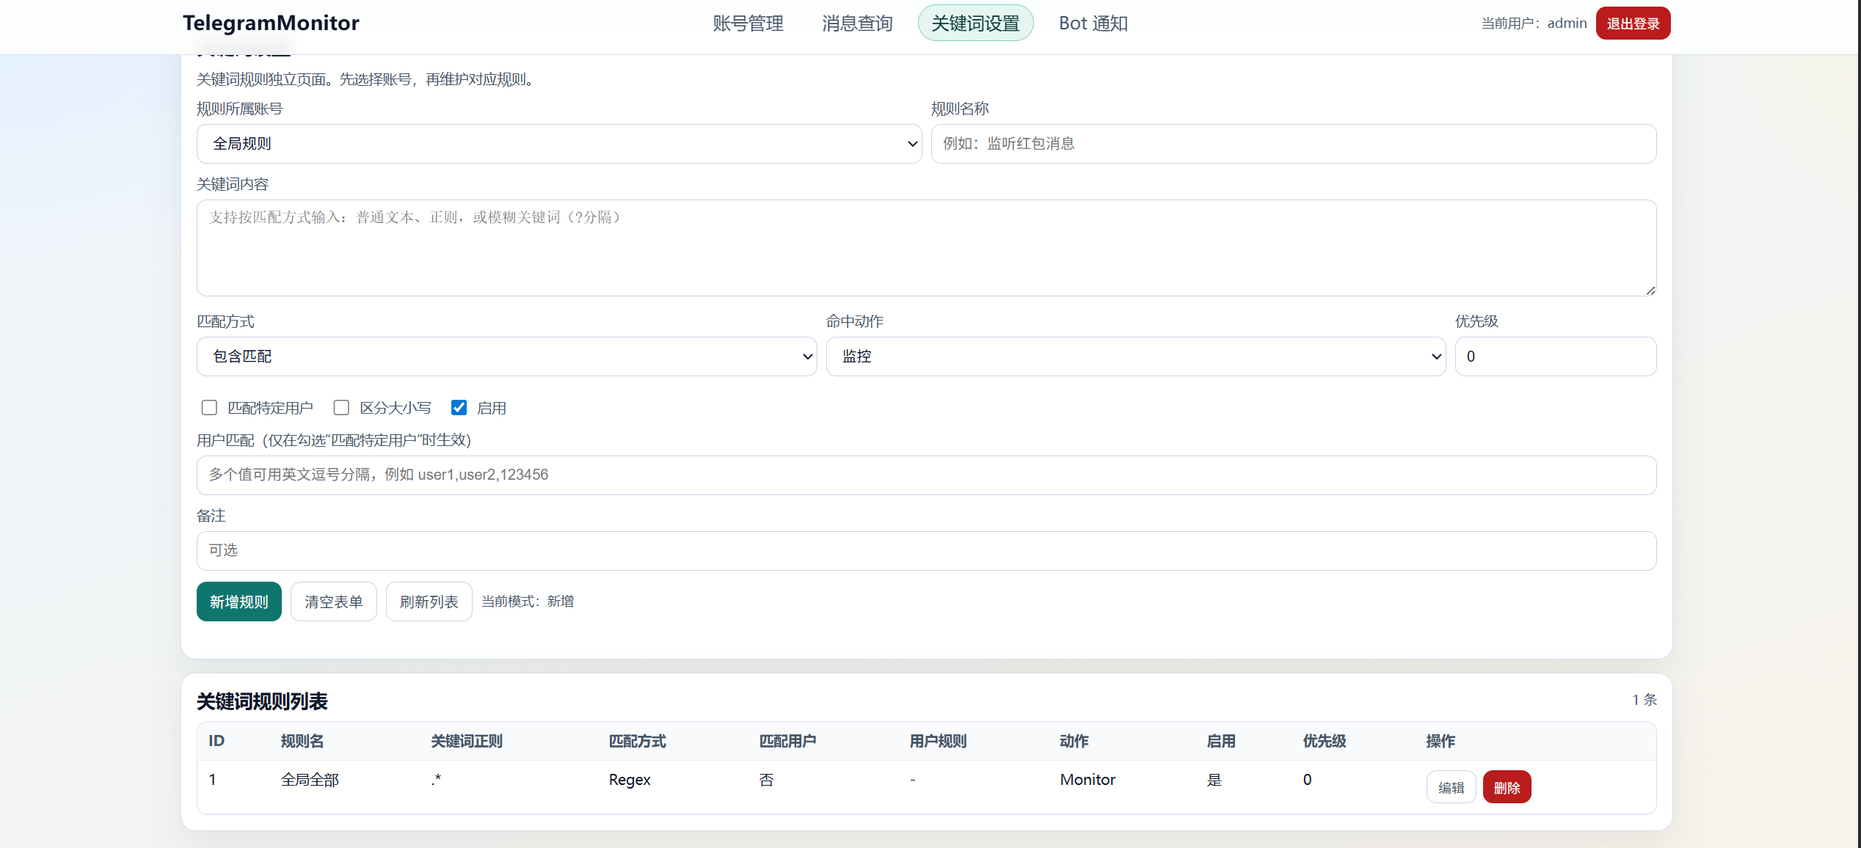
Task: Focus the 规则名称 input field
Action: [1293, 144]
